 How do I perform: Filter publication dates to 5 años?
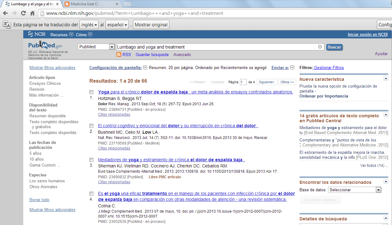click(35, 153)
